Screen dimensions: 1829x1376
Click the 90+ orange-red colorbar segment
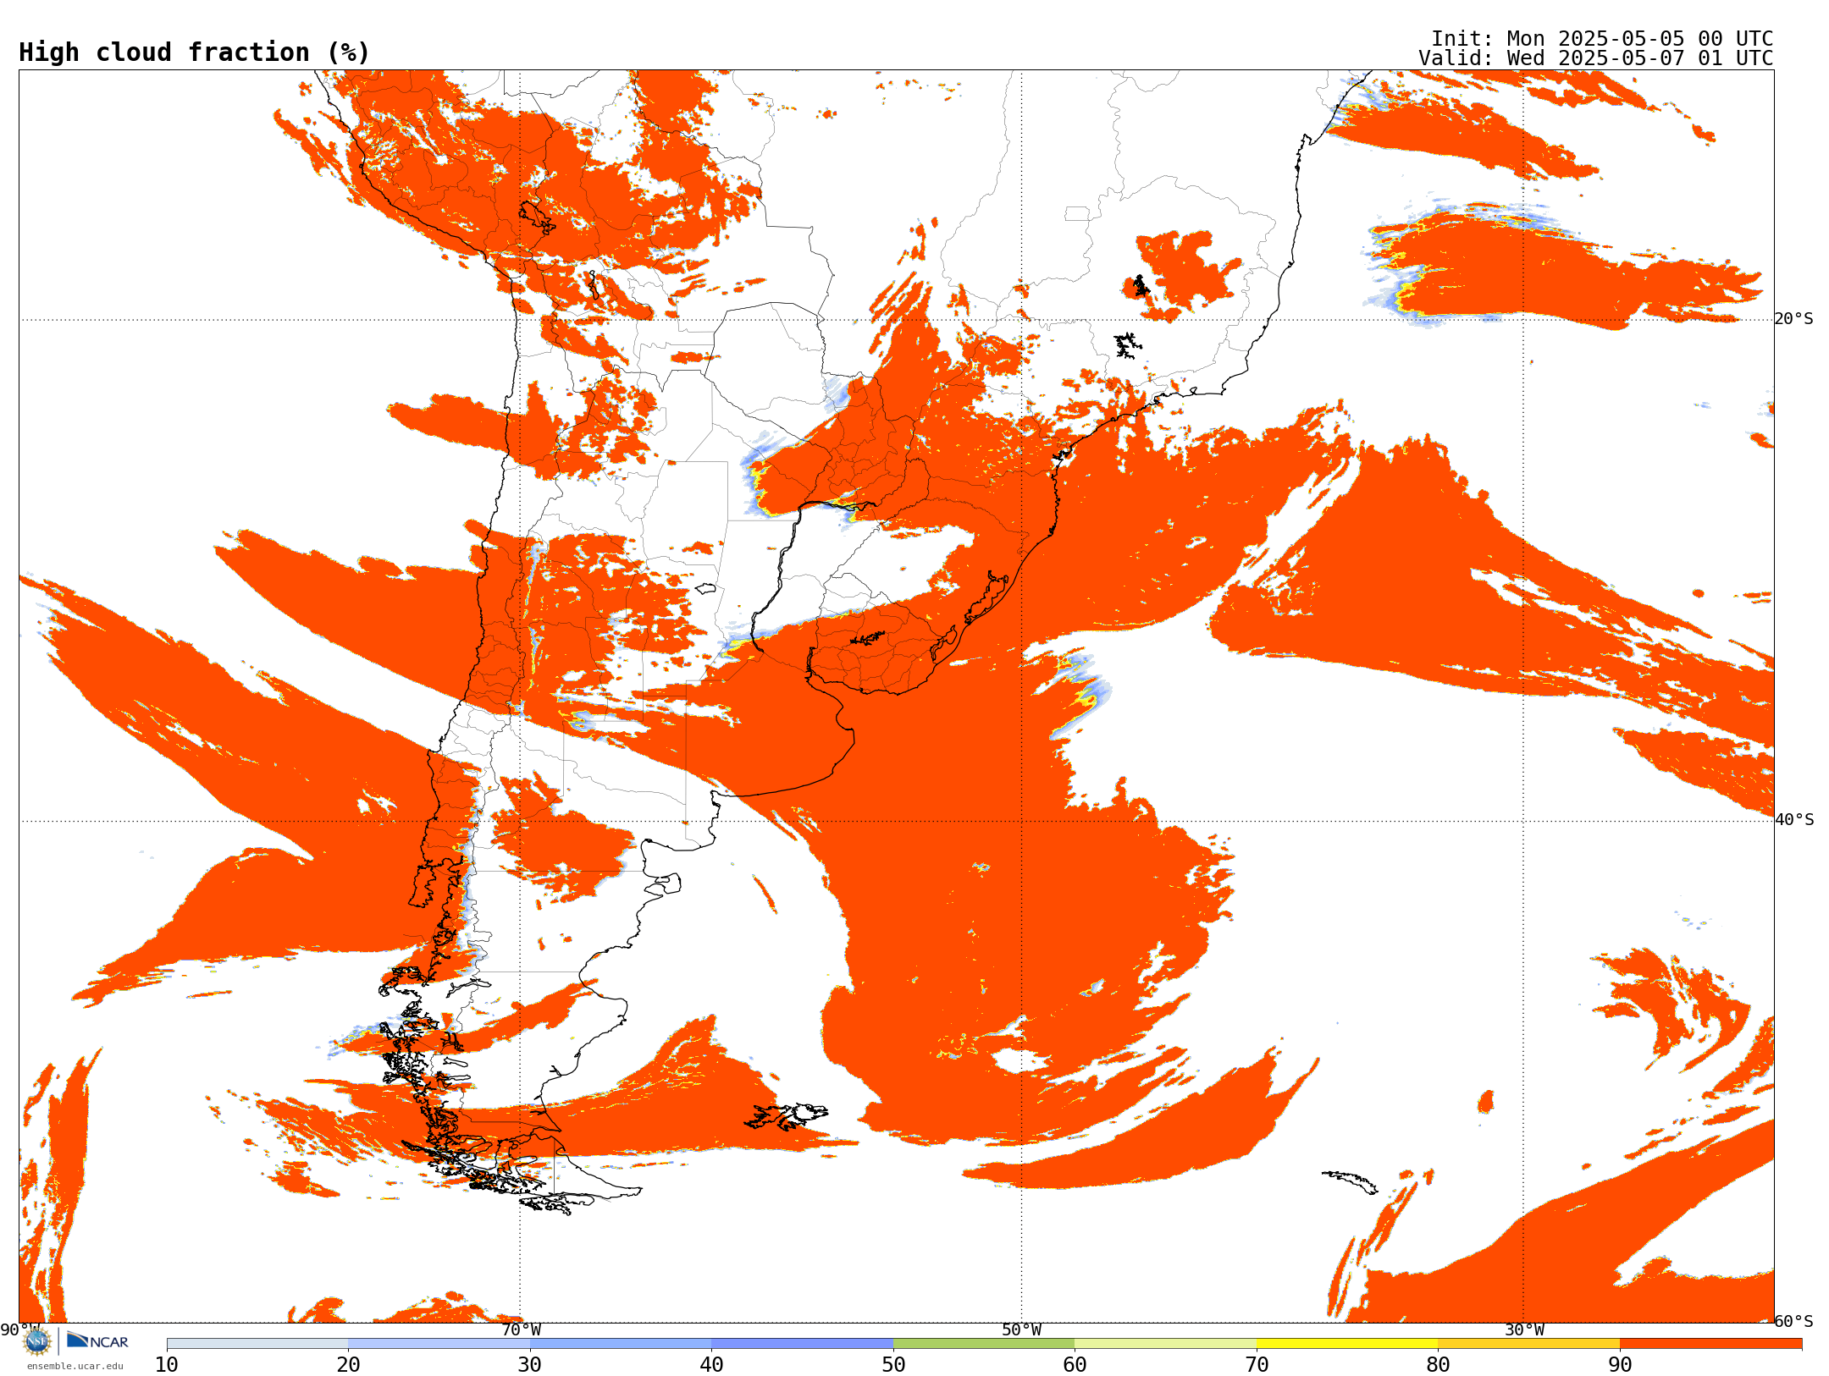1710,1344
